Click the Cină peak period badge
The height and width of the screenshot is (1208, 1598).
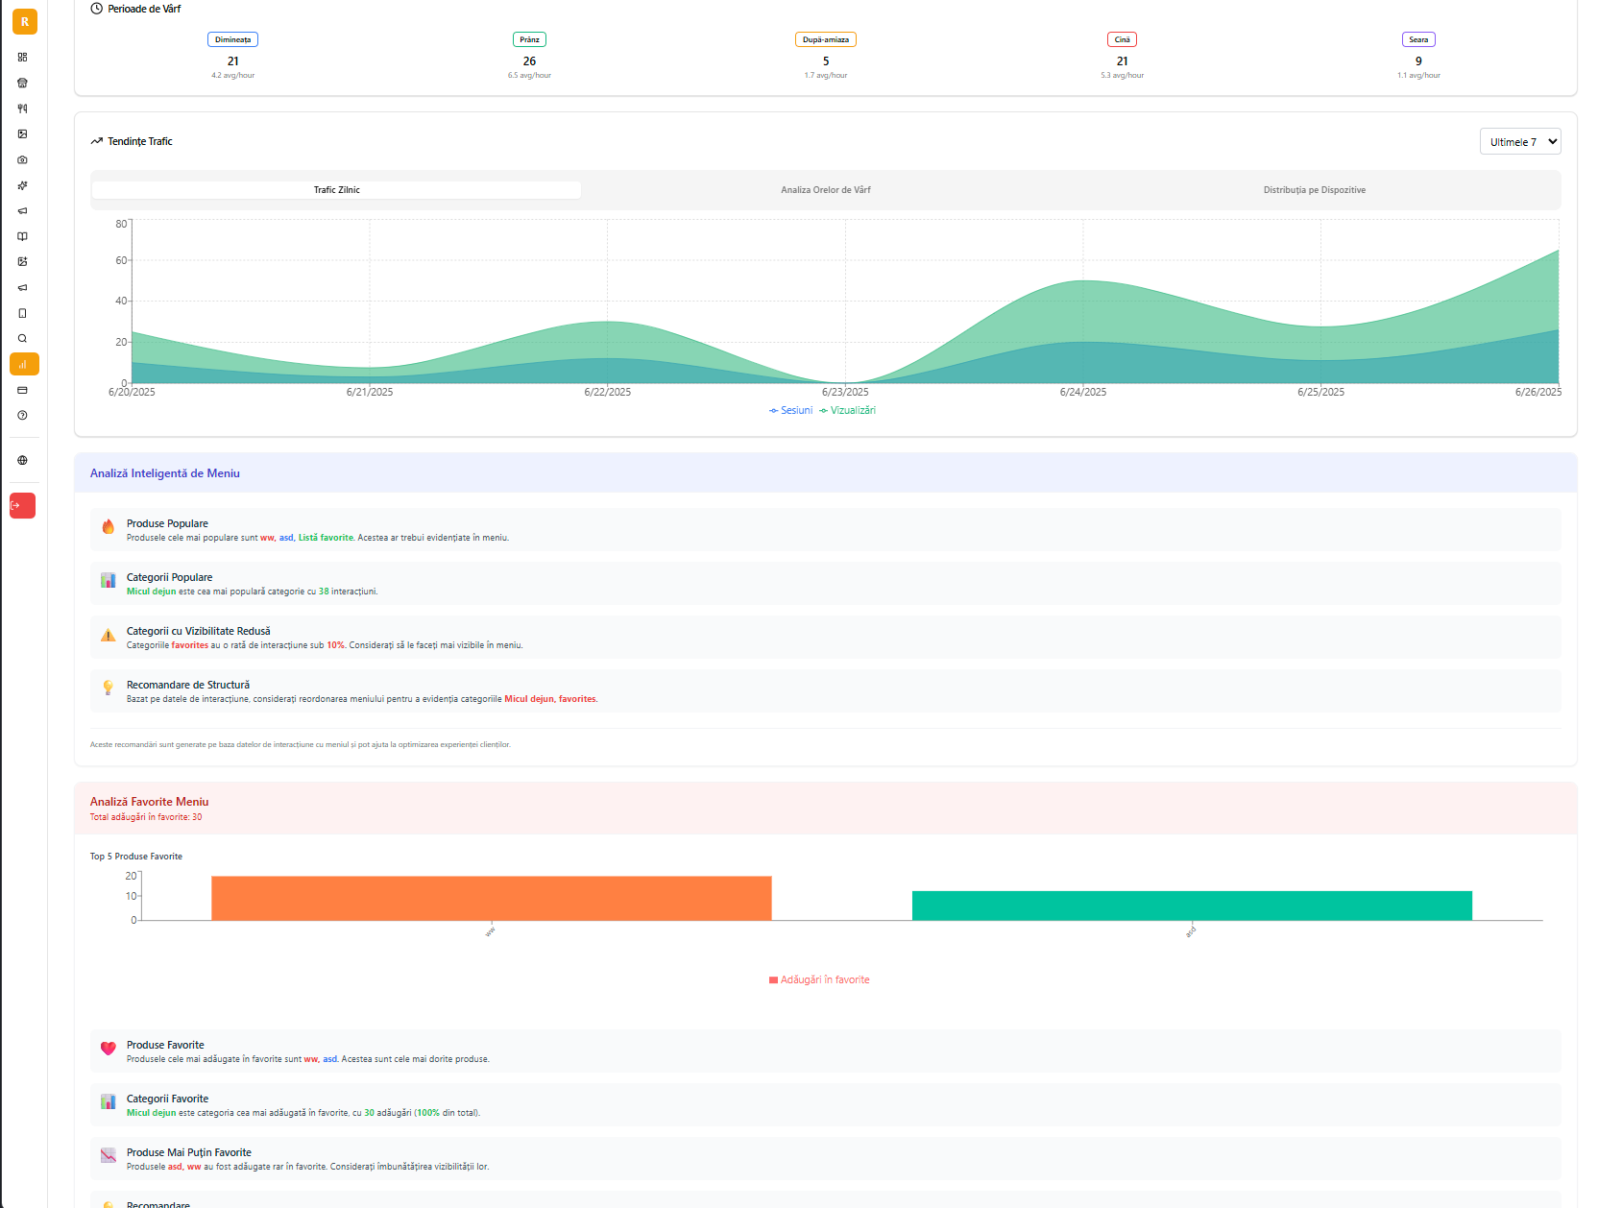(x=1122, y=39)
